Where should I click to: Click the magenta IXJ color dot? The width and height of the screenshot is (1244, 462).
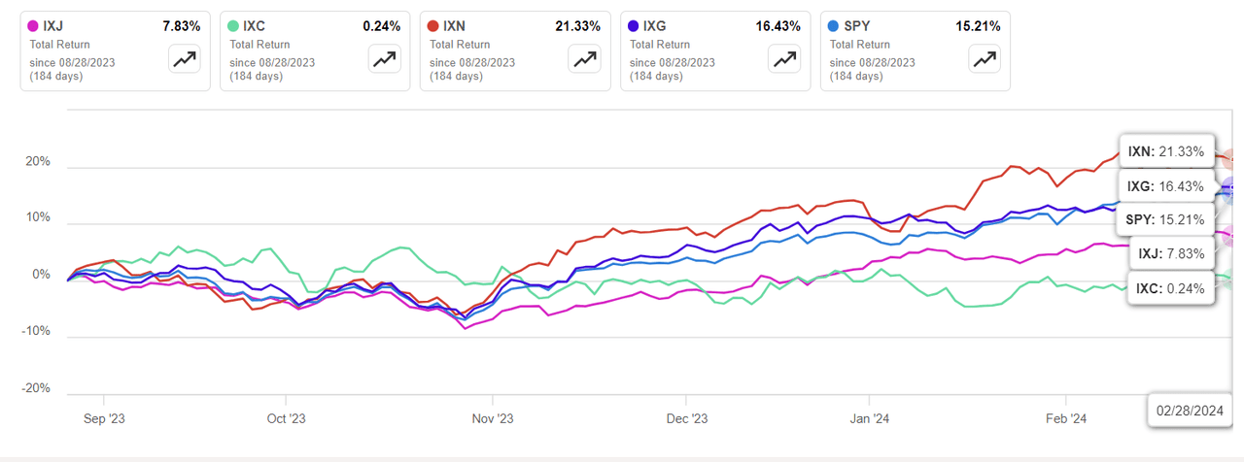click(34, 26)
